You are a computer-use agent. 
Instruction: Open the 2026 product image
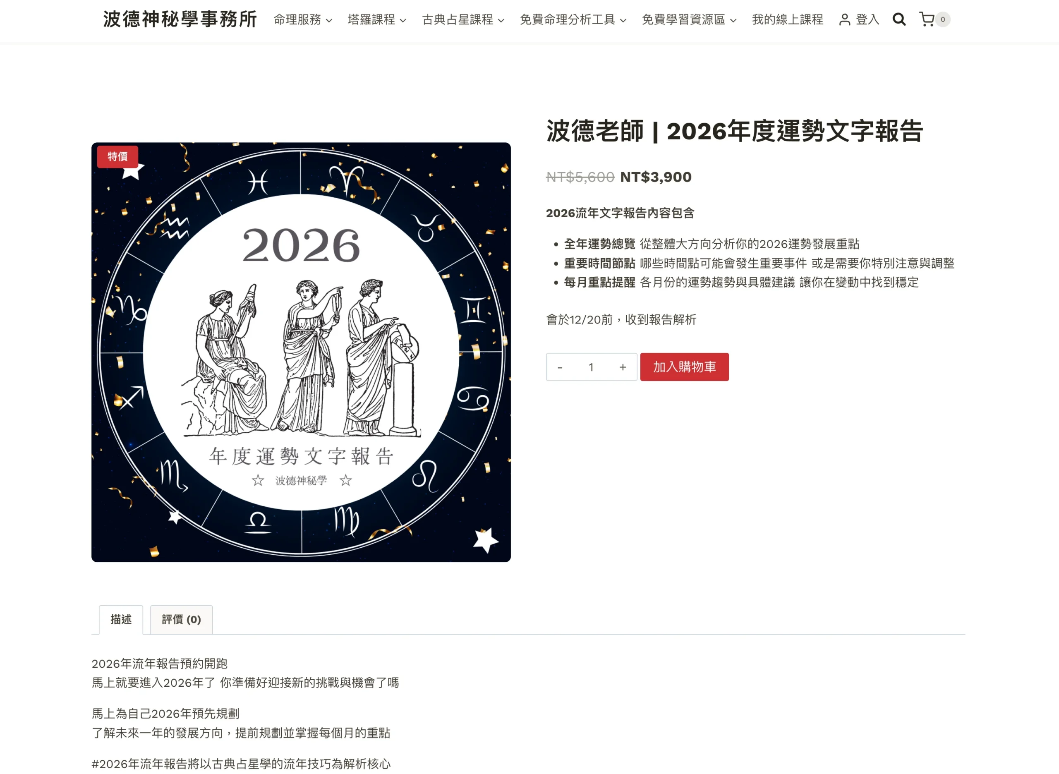point(301,352)
